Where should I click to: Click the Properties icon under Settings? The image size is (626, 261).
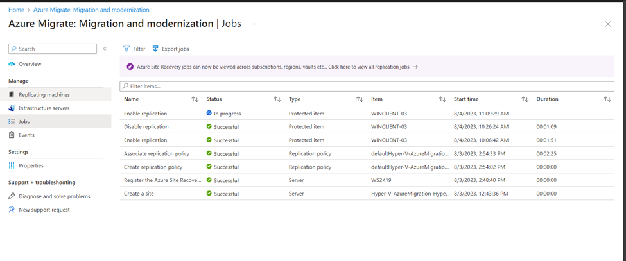pos(12,165)
